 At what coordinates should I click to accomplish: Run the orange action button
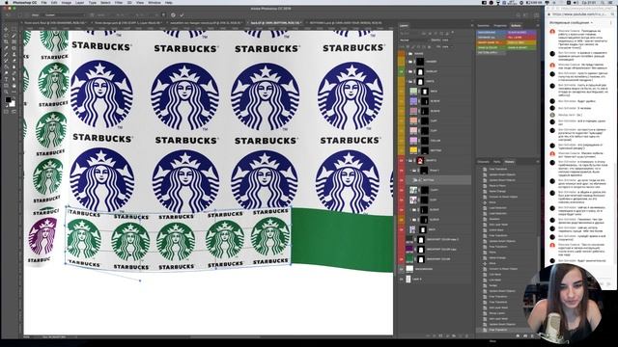tap(492, 42)
